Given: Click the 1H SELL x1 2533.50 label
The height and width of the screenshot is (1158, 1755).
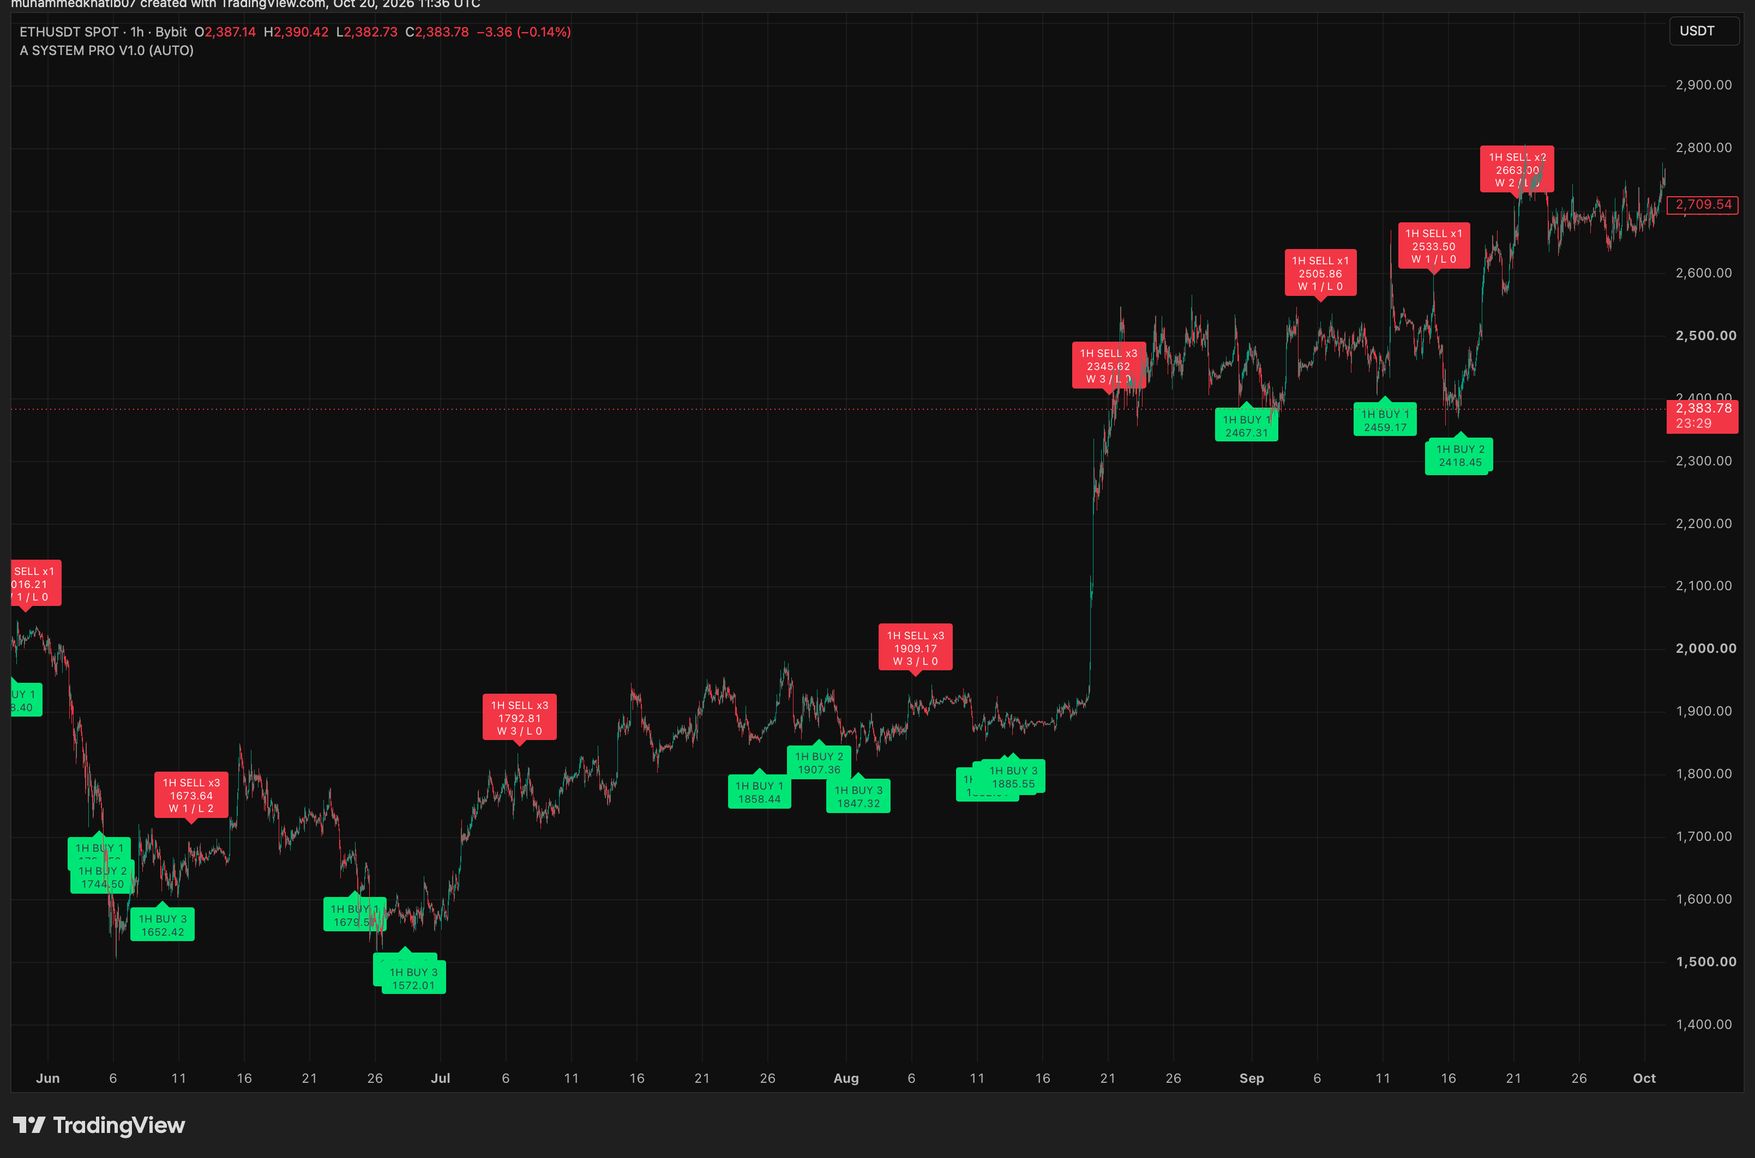Looking at the screenshot, I should point(1434,246).
